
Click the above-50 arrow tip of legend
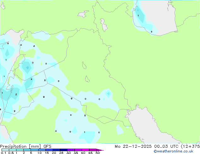pos(100,150)
